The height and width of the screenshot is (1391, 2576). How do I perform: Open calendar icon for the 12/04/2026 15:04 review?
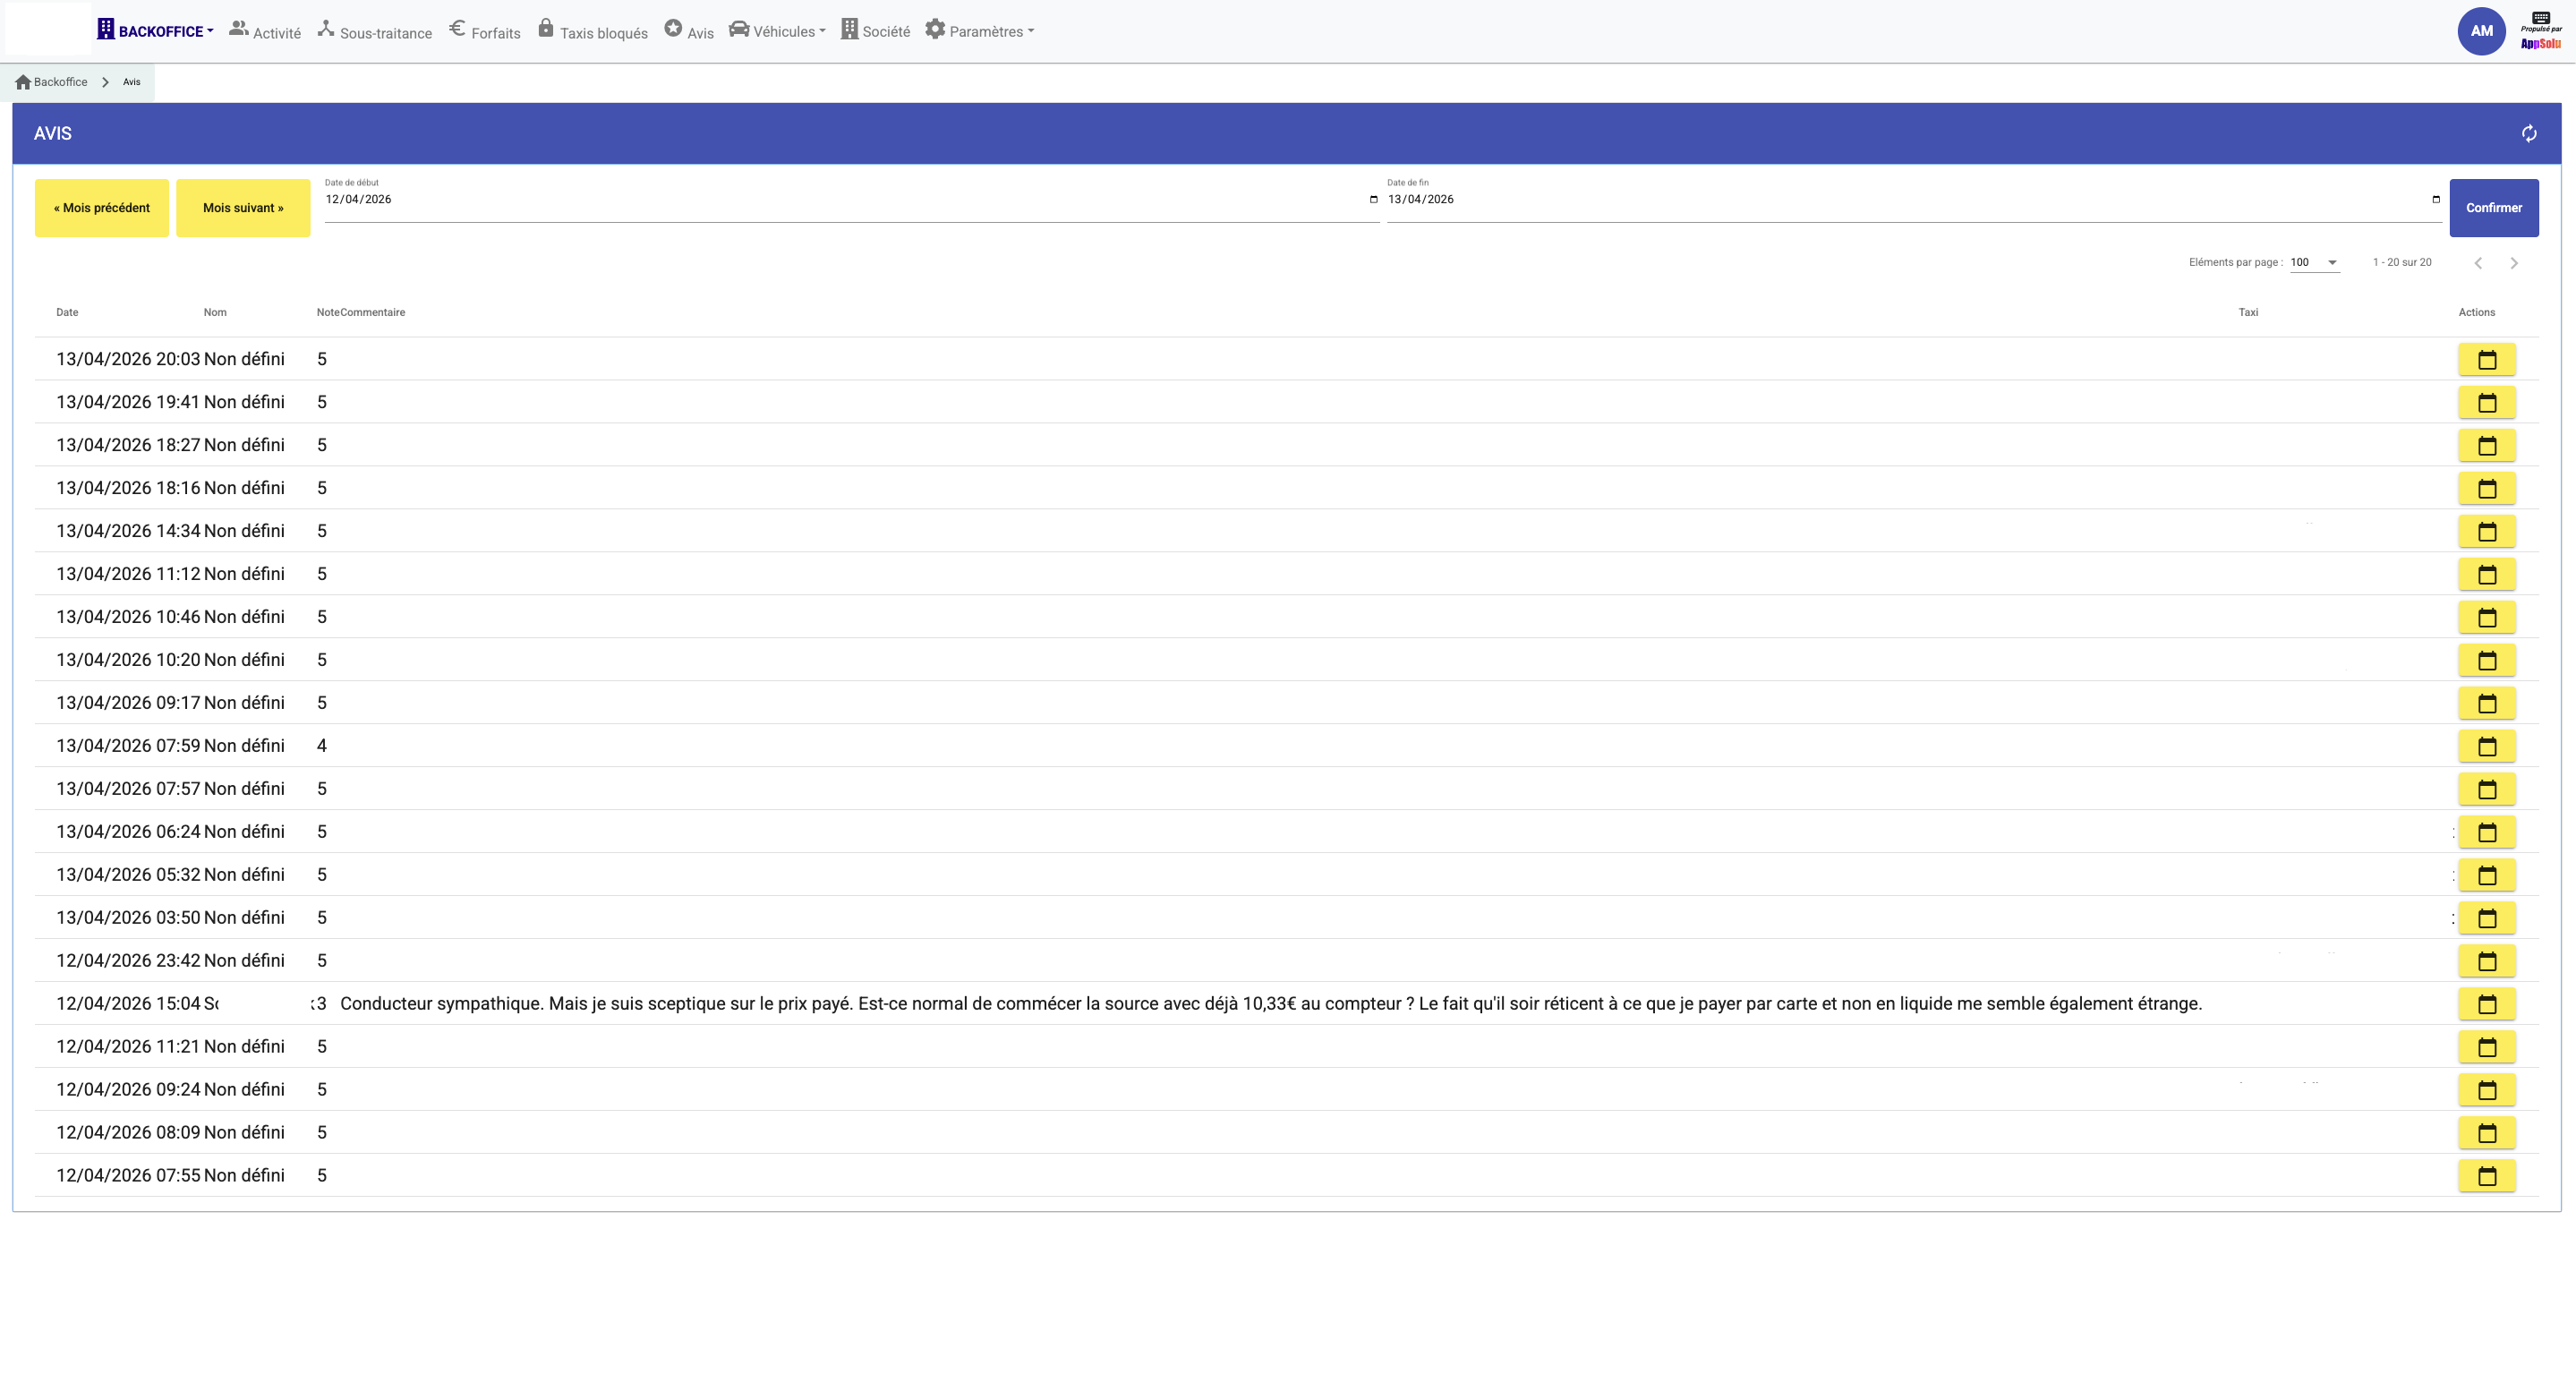2486,1004
